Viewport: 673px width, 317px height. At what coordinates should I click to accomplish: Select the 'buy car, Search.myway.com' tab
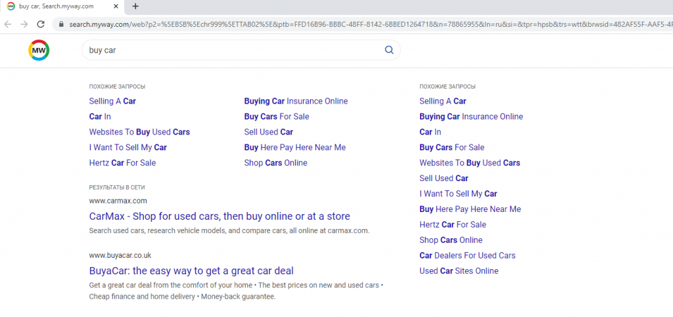[63, 7]
